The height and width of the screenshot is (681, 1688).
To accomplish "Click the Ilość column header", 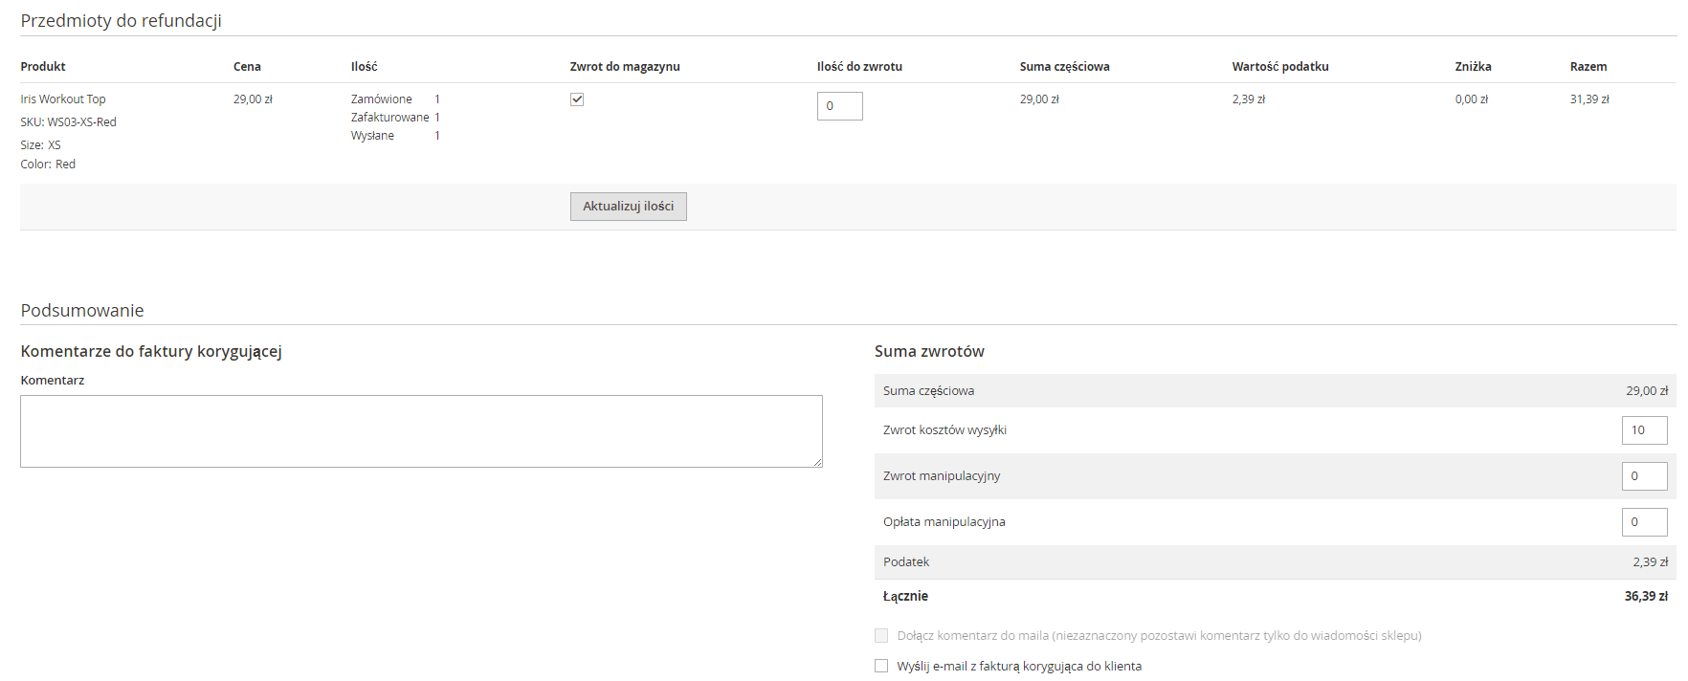I will coord(365,67).
